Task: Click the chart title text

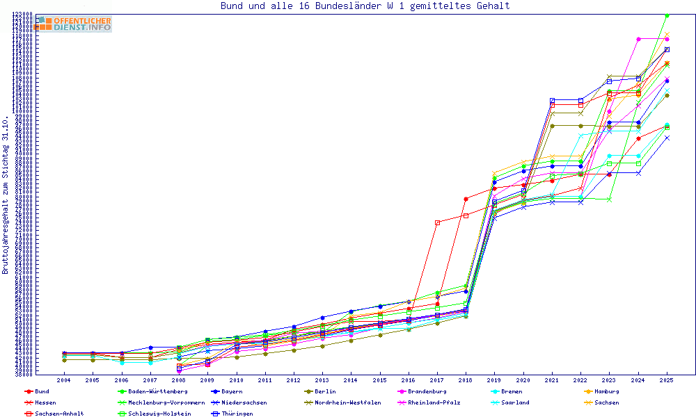Action: tap(365, 6)
